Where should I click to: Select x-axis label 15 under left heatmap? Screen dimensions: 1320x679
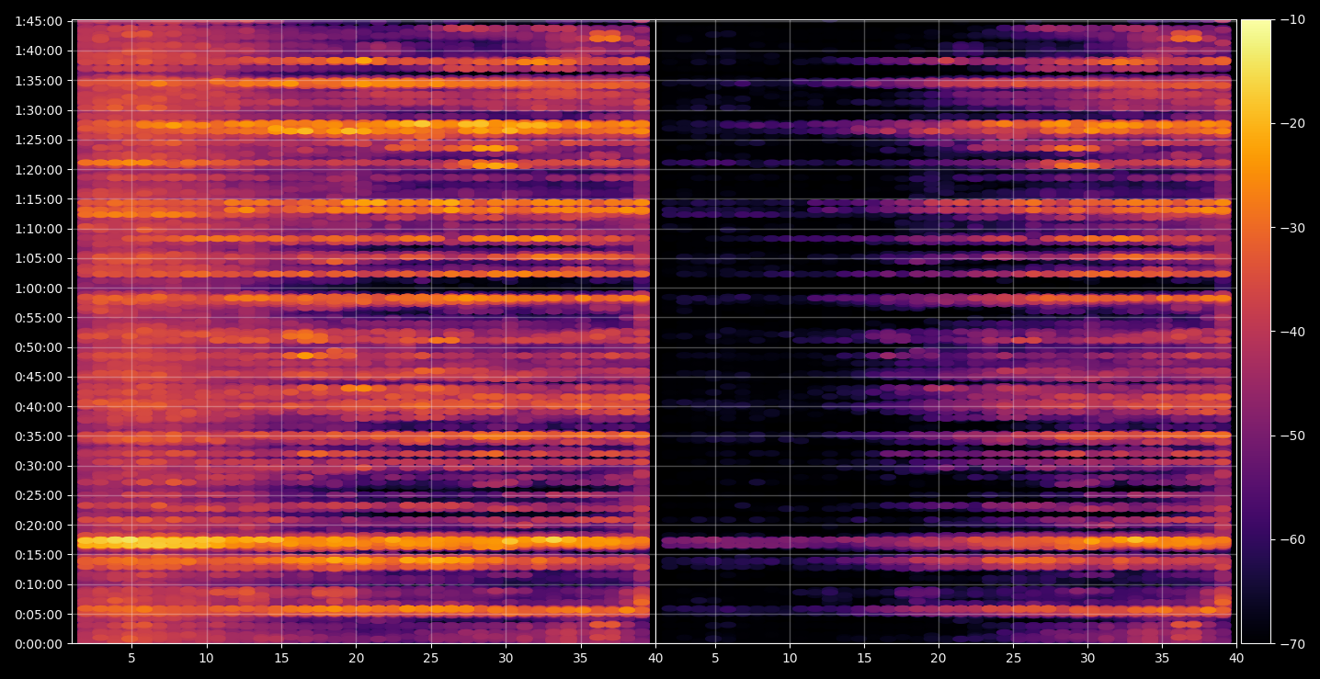click(281, 659)
